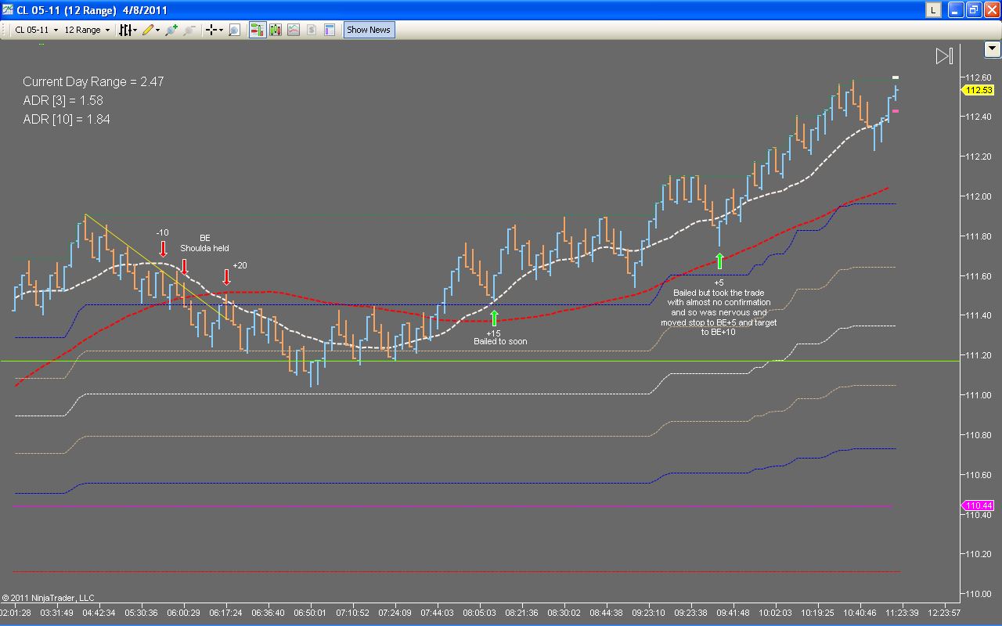Screen dimensions: 1002x626
Task: Expand the chart style dropdown arrow
Action: point(135,30)
